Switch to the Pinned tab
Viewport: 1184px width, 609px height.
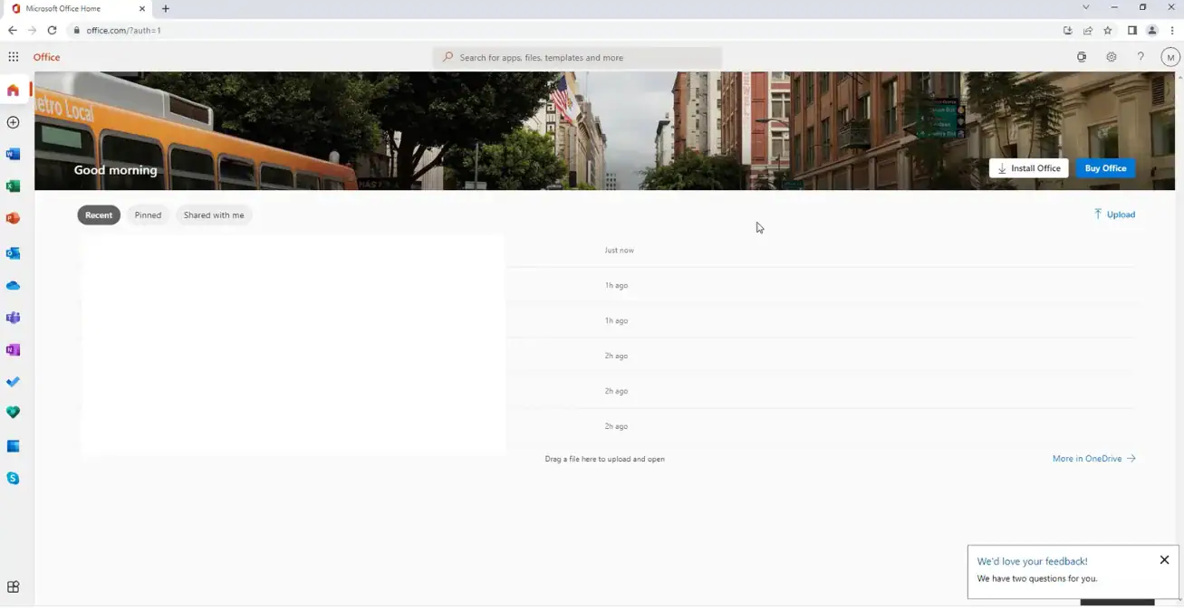[148, 215]
